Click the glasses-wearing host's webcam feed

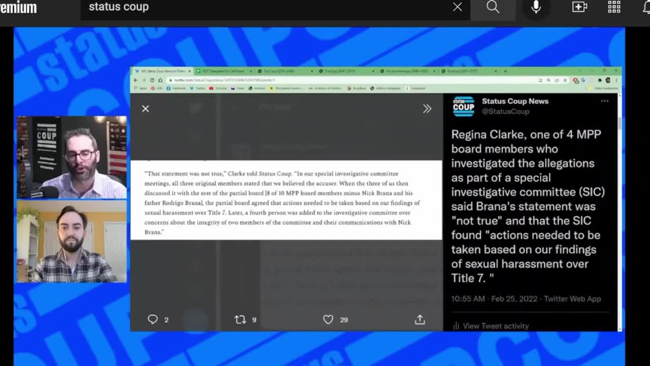tap(72, 157)
